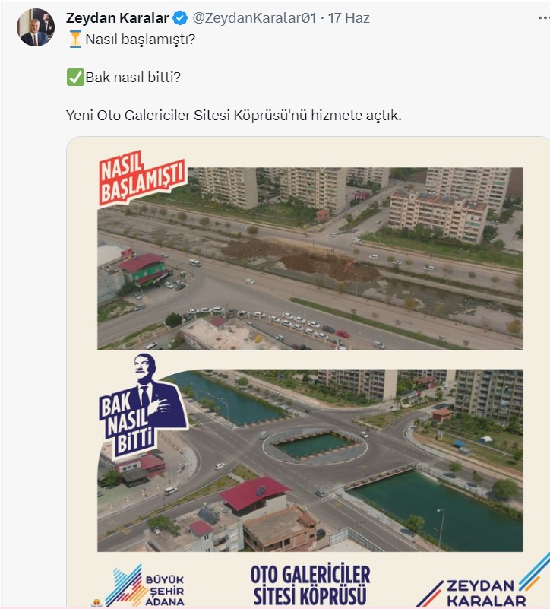550x609 pixels.
Task: Open the three-dot more options menu
Action: pyautogui.click(x=544, y=17)
